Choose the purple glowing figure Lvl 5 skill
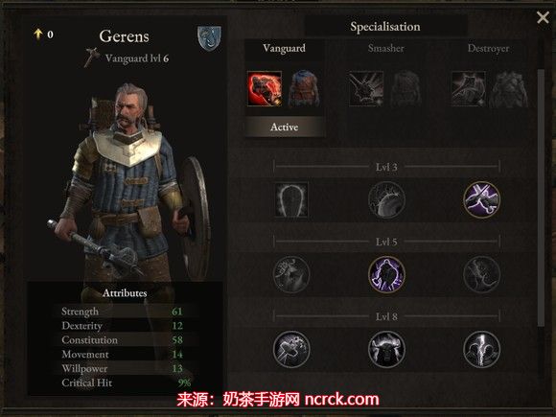 click(386, 274)
